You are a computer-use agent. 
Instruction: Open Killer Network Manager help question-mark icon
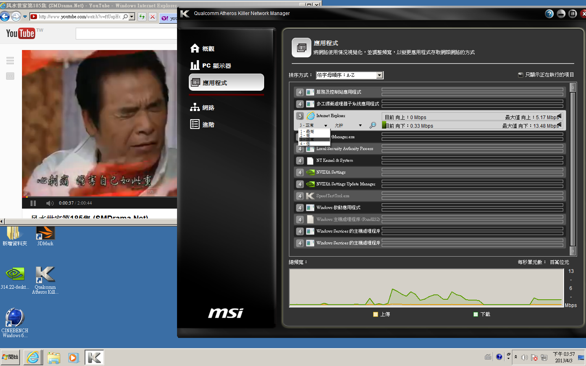[x=549, y=14]
